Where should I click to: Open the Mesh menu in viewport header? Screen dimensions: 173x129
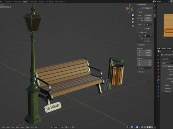(x=17, y=127)
